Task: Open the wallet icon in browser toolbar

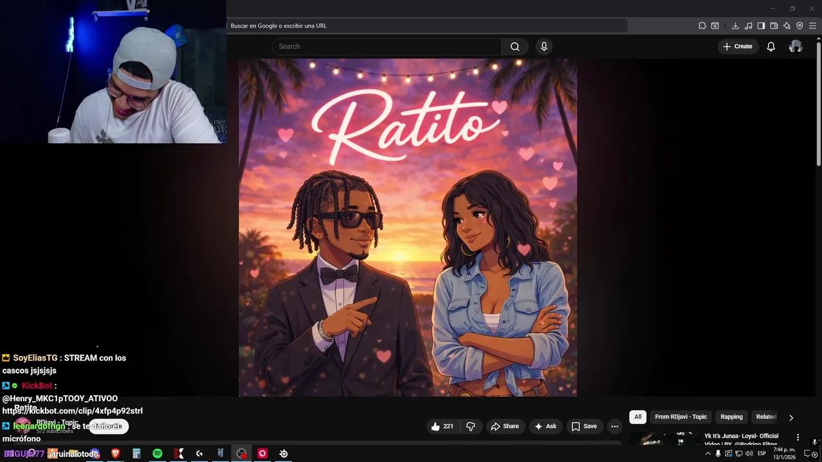Action: (774, 26)
